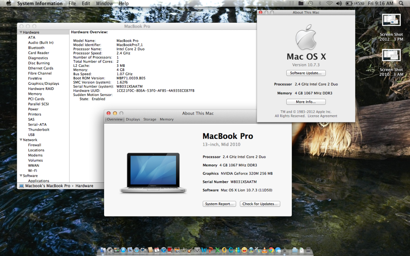
Task: Launch Google Chrome from the Dock
Action: click(271, 250)
